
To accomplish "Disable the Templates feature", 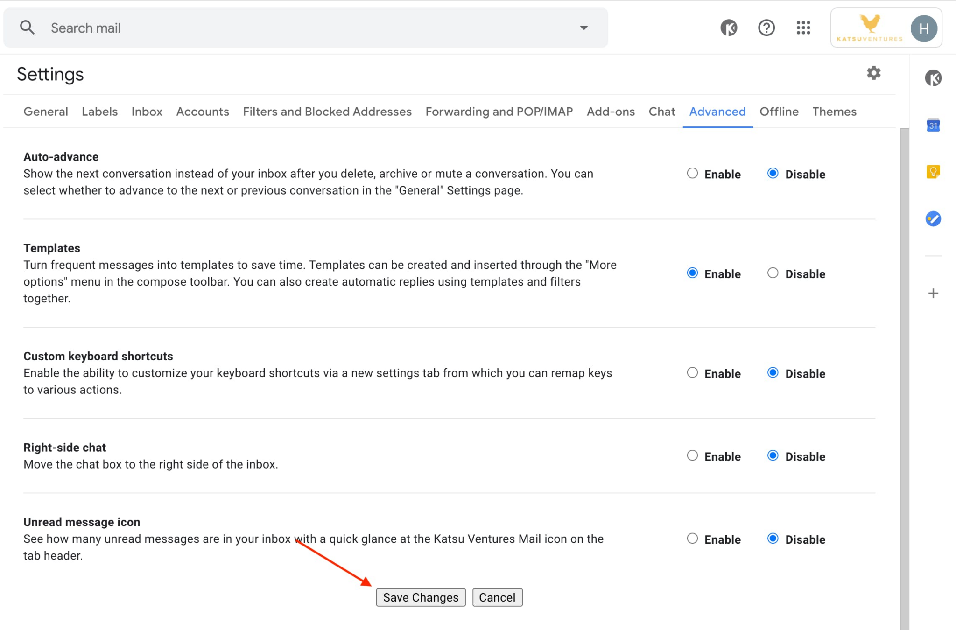I will (773, 273).
